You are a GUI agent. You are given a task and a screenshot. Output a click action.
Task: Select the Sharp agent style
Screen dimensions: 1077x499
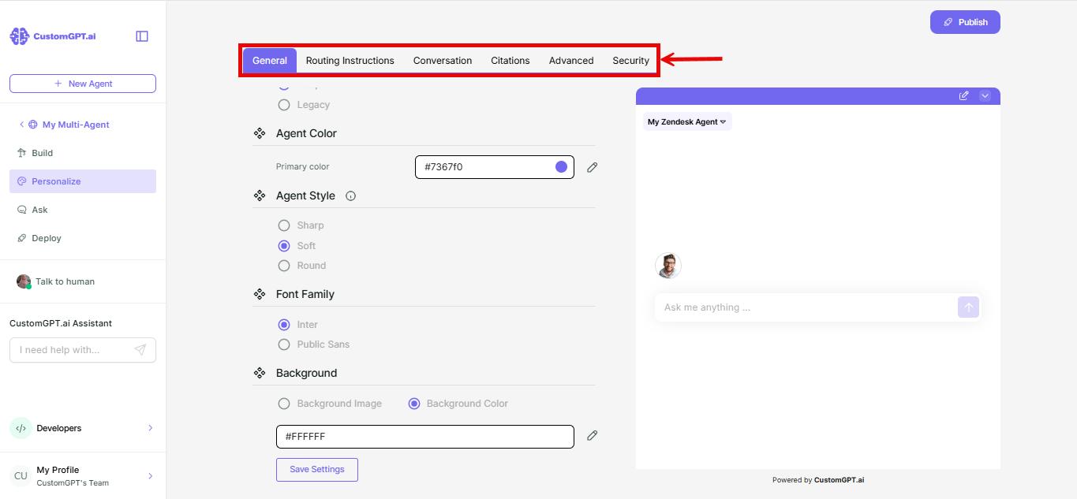[x=284, y=225]
